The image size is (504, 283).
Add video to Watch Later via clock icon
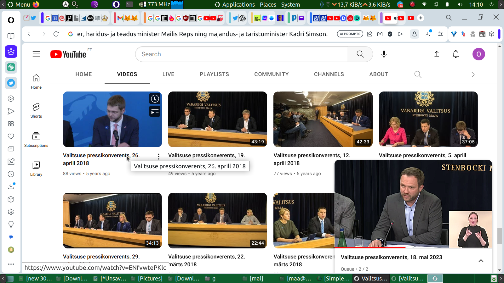click(155, 99)
